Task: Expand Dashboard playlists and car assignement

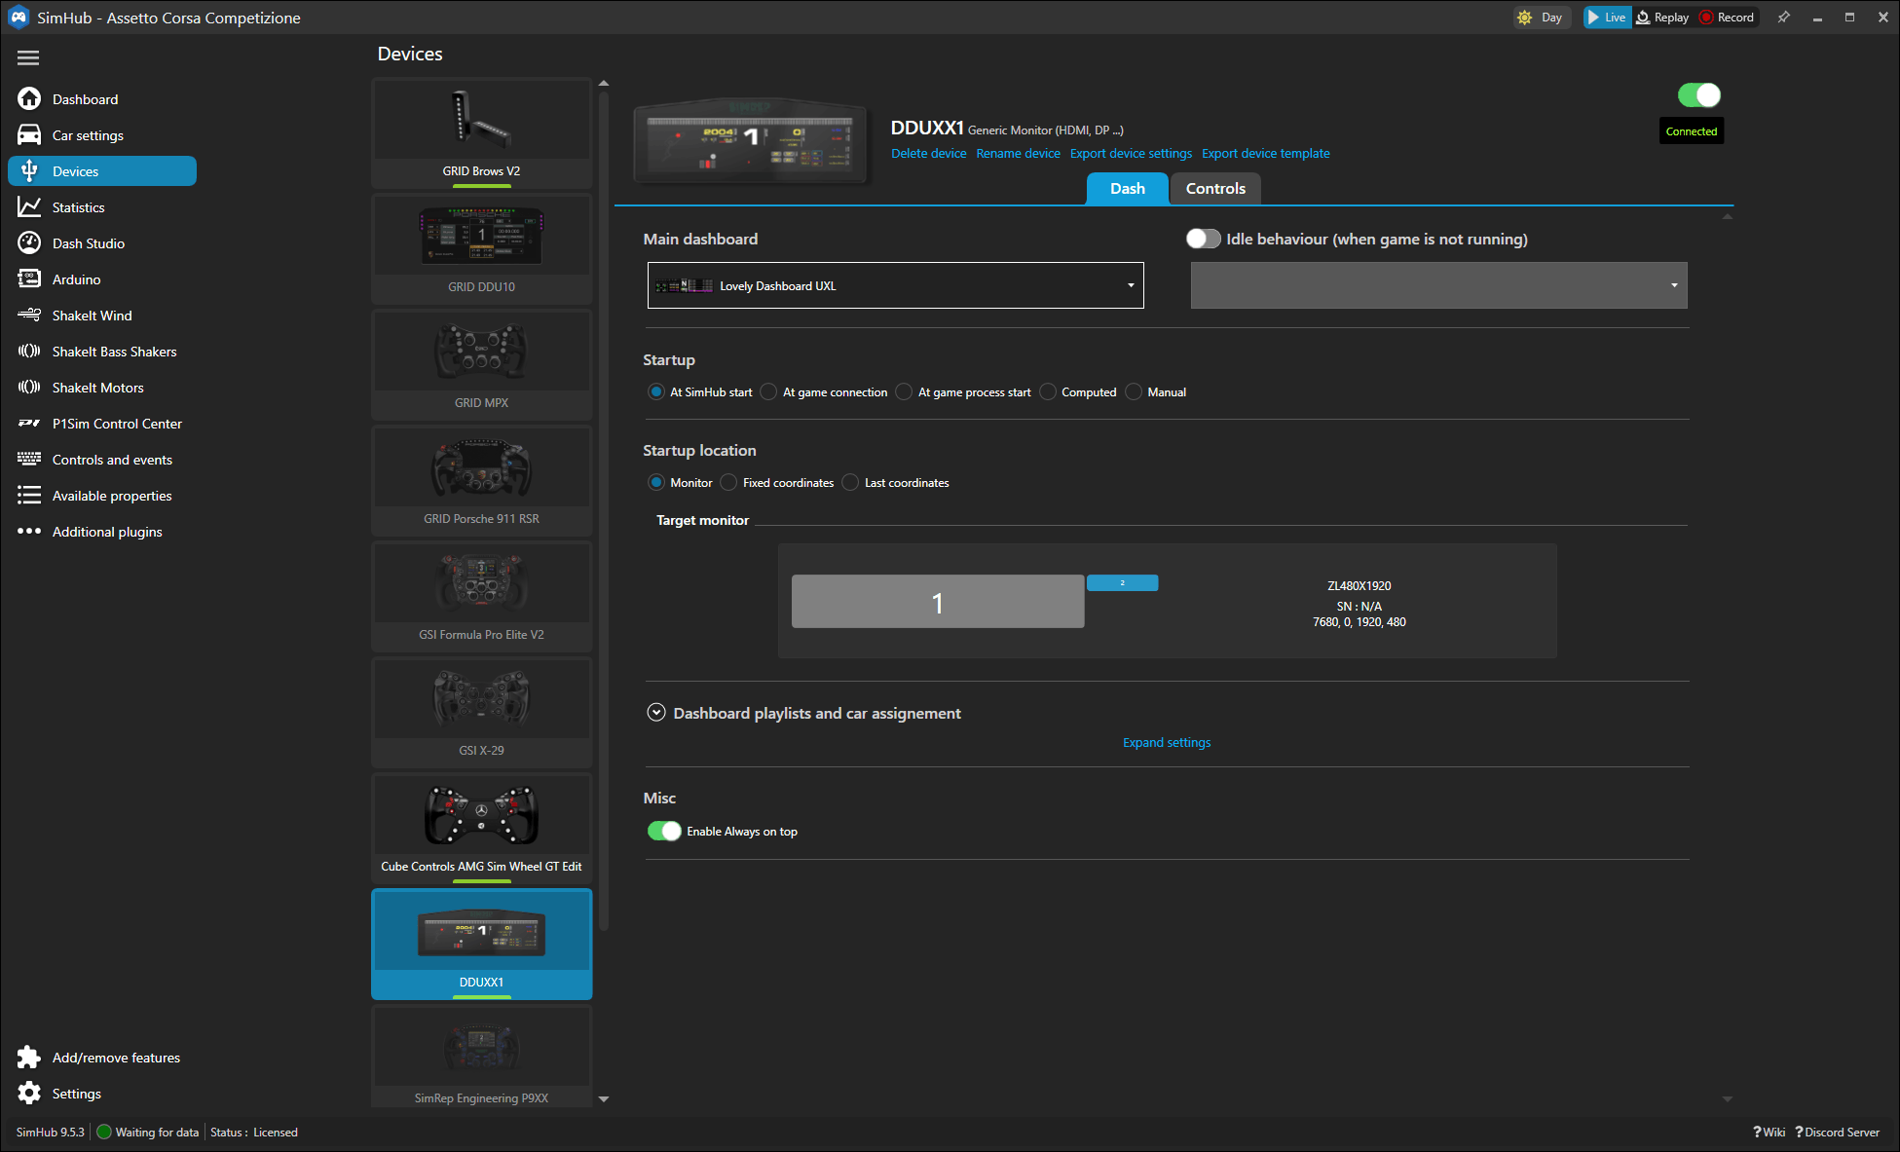Action: pos(656,713)
